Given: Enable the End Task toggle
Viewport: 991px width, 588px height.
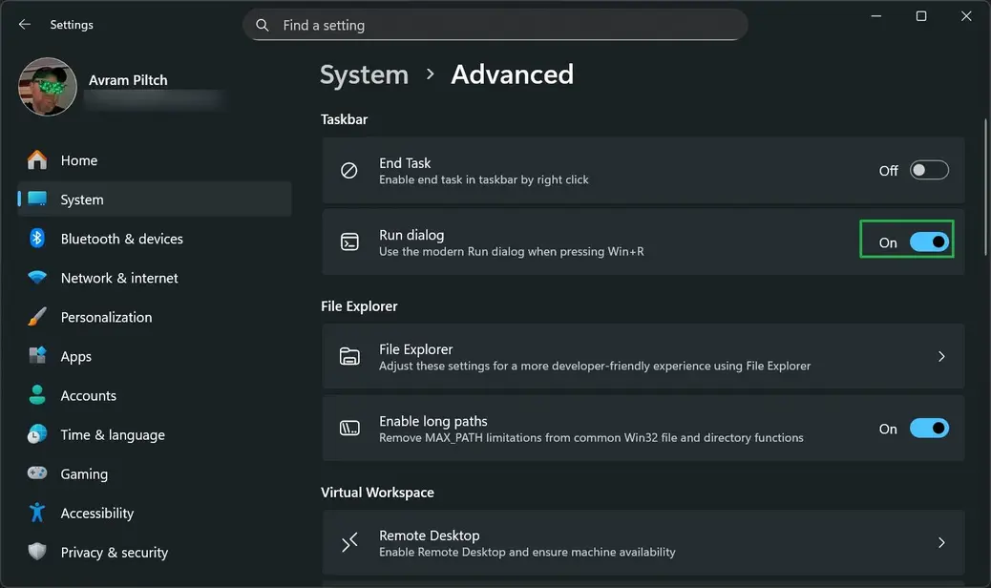Looking at the screenshot, I should [x=927, y=170].
